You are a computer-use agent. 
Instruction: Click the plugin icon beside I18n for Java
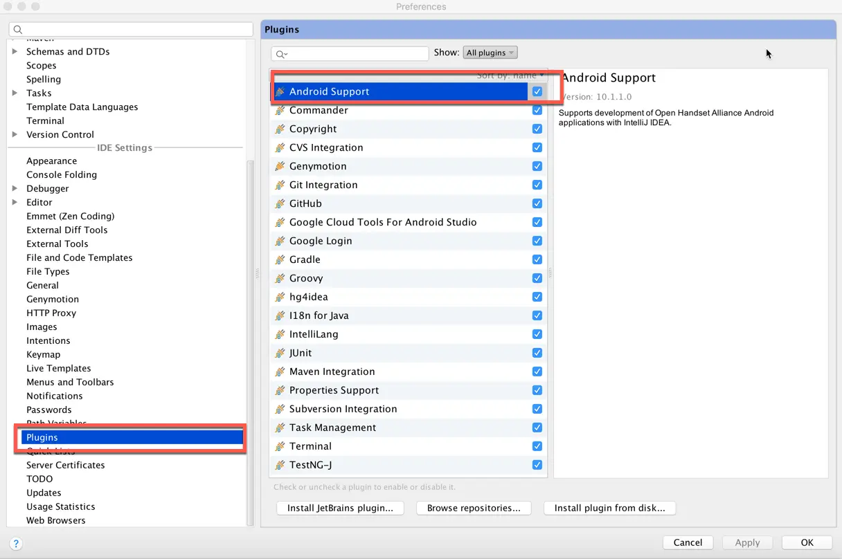(x=280, y=315)
